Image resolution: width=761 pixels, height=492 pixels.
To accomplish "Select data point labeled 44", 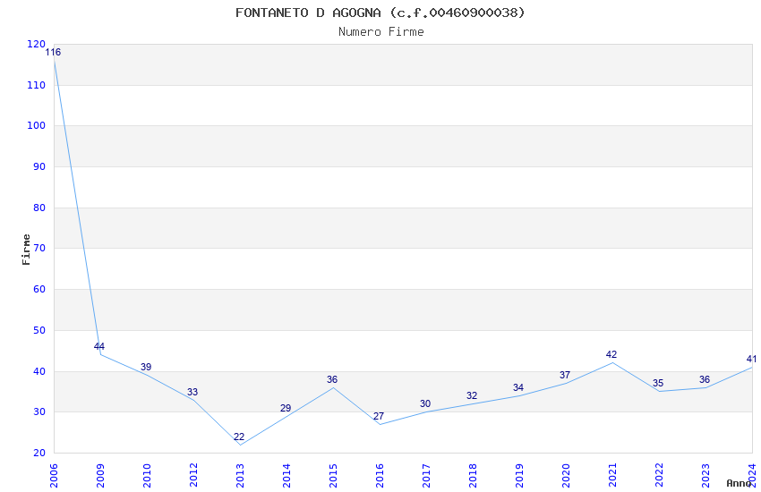I will [99, 346].
